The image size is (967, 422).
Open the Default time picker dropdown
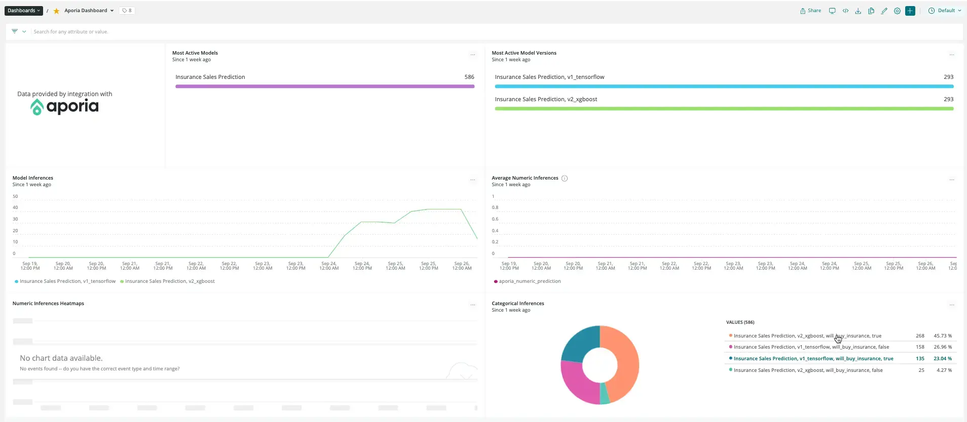click(x=945, y=11)
